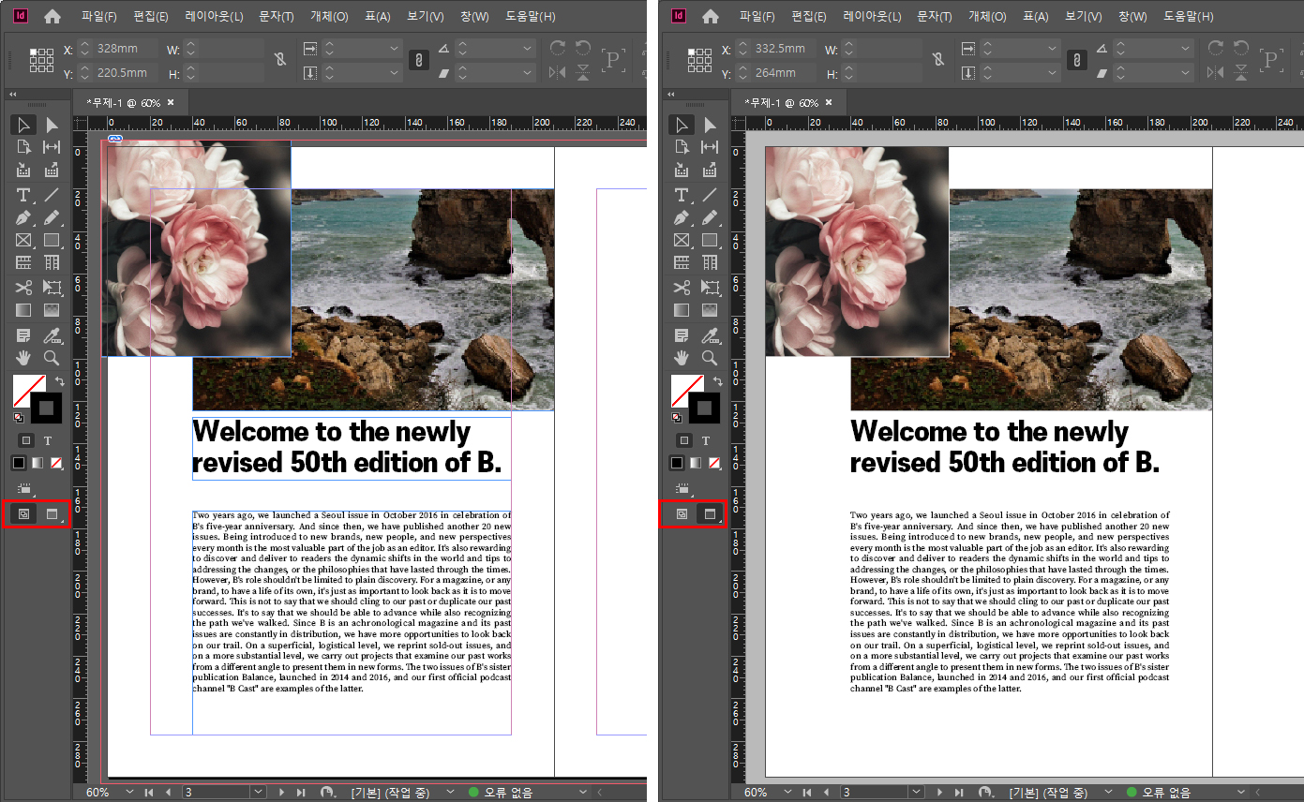Expand page number 3 dropdown in right window
This screenshot has height=802, width=1304.
click(x=915, y=793)
